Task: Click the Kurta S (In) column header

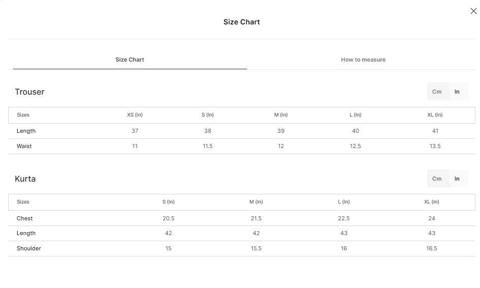Action: [168, 202]
